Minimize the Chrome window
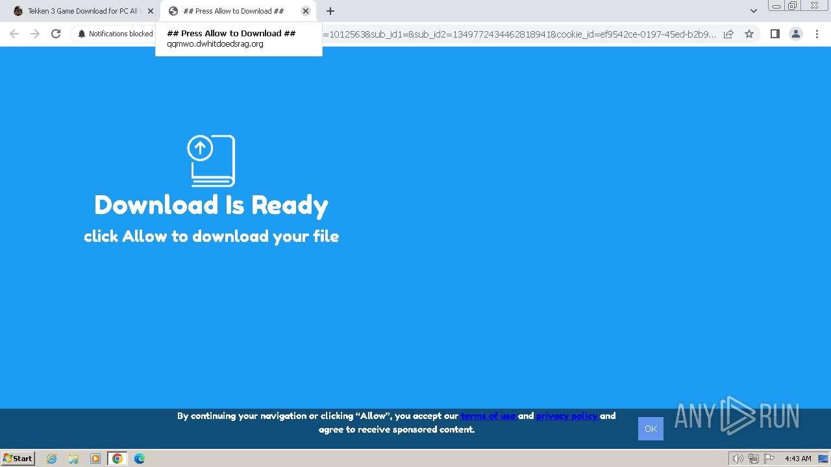Screen dimensions: 831x467 [776, 5]
